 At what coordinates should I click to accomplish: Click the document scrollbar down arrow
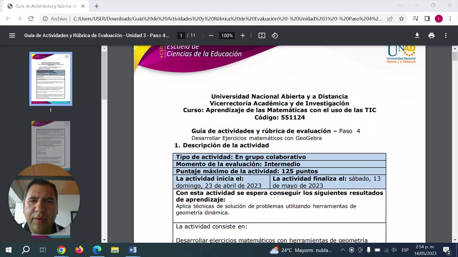click(x=455, y=240)
